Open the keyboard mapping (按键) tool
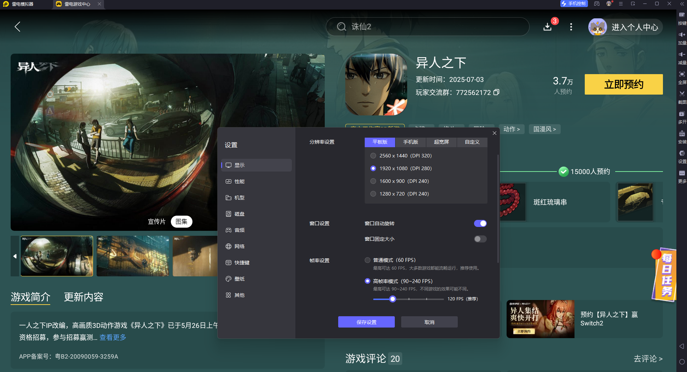 coord(682,18)
